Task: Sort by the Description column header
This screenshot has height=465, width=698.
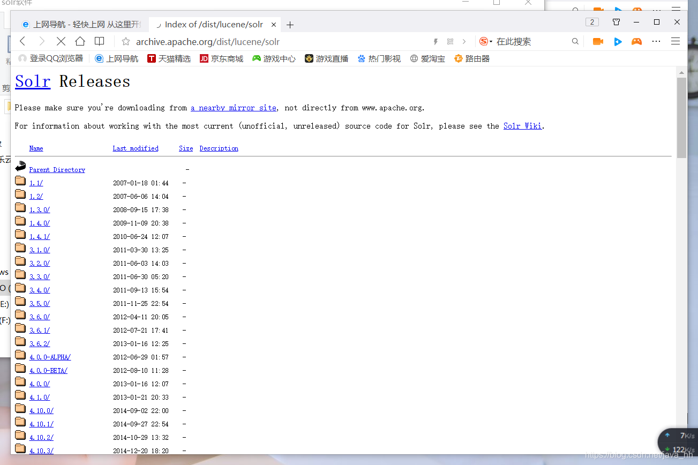Action: coord(219,148)
